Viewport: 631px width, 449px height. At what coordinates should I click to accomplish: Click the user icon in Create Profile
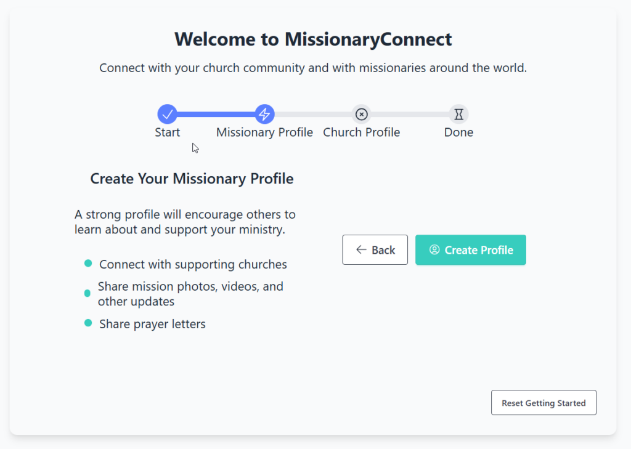(434, 249)
